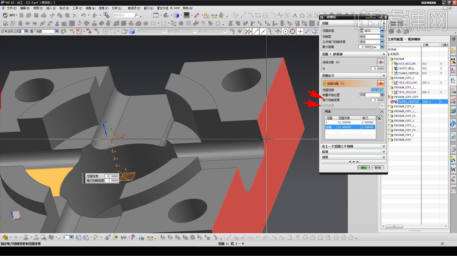Open the 工具 menu
The height and width of the screenshot is (256, 457).
coord(77,8)
